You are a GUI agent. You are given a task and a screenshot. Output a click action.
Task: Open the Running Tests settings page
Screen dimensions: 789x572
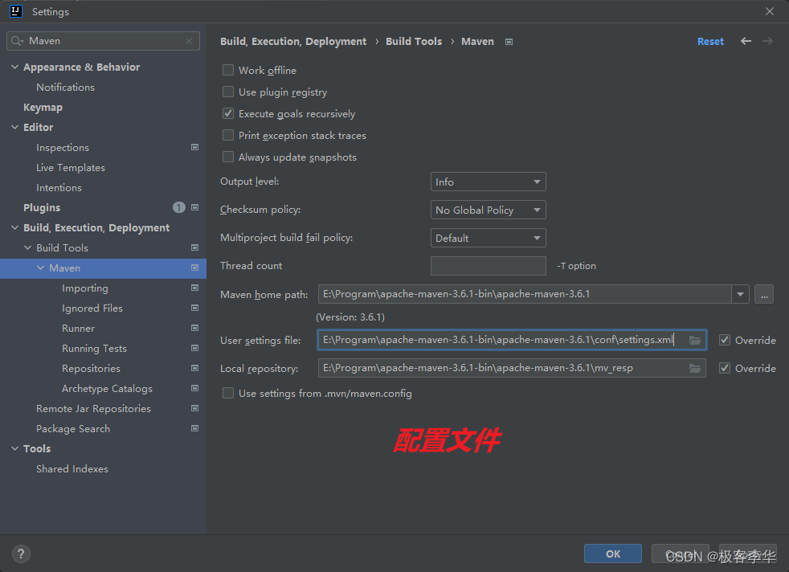coord(94,348)
